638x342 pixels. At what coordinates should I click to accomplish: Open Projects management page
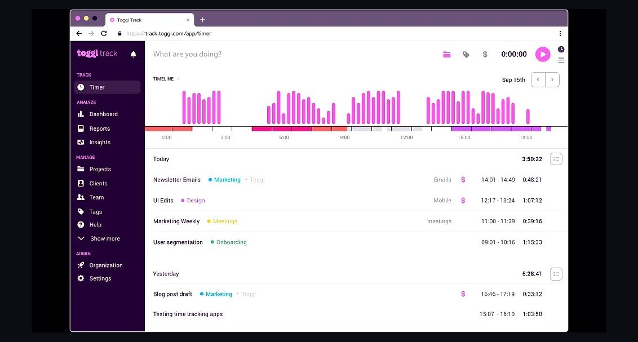pyautogui.click(x=100, y=169)
